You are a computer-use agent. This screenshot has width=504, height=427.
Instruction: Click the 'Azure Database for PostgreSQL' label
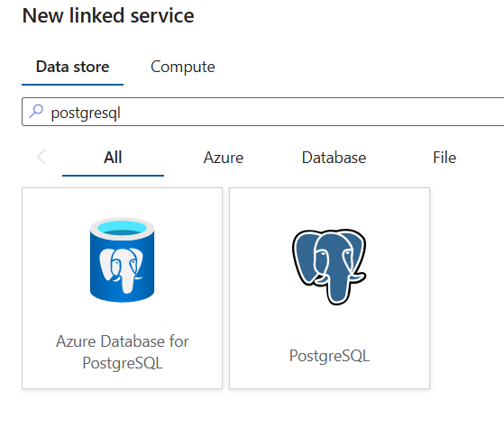pyautogui.click(x=123, y=352)
